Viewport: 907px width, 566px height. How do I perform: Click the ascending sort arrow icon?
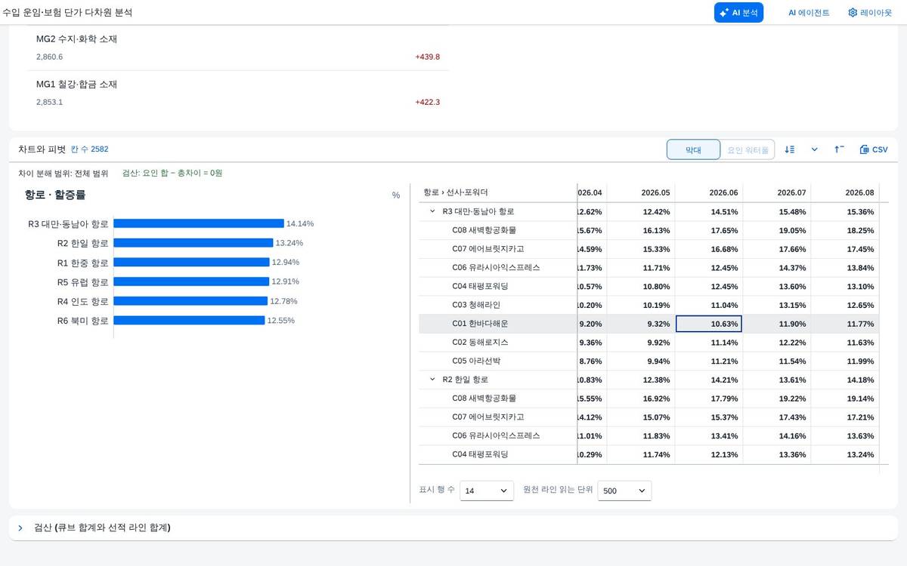coord(839,149)
